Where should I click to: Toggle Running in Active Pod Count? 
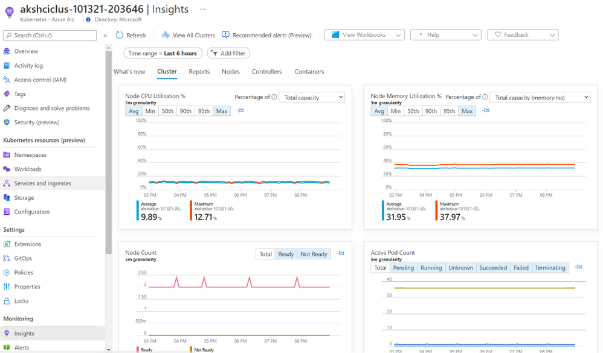431,268
